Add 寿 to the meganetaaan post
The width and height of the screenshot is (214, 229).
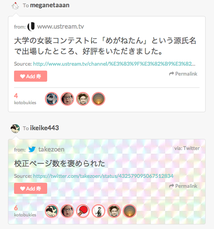[x=31, y=76]
